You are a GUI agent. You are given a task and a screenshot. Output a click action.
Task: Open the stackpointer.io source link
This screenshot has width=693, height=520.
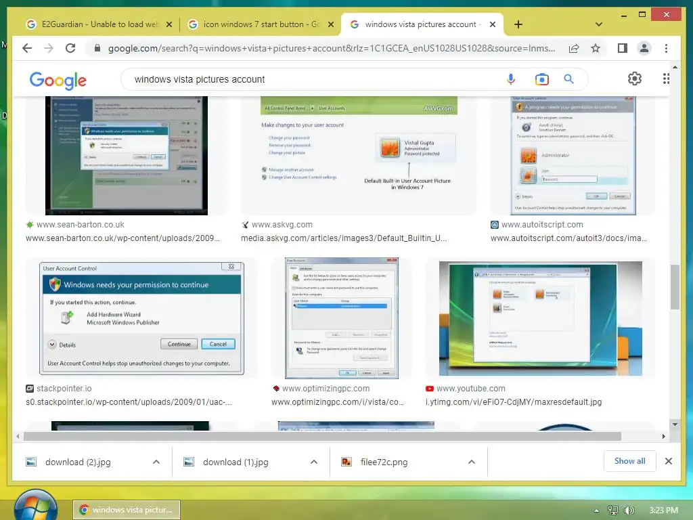64,388
